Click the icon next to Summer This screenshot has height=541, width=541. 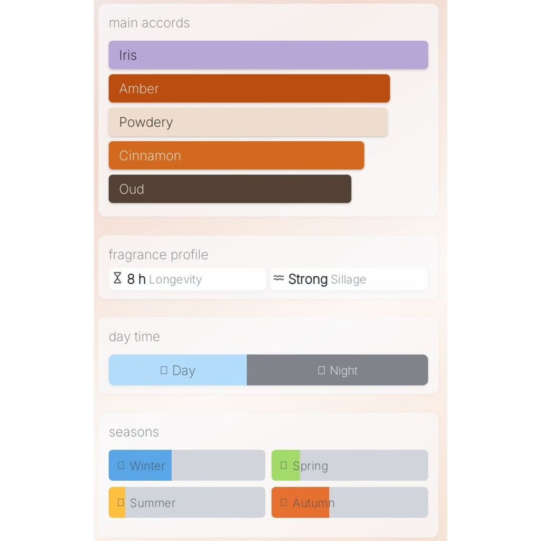click(x=121, y=502)
